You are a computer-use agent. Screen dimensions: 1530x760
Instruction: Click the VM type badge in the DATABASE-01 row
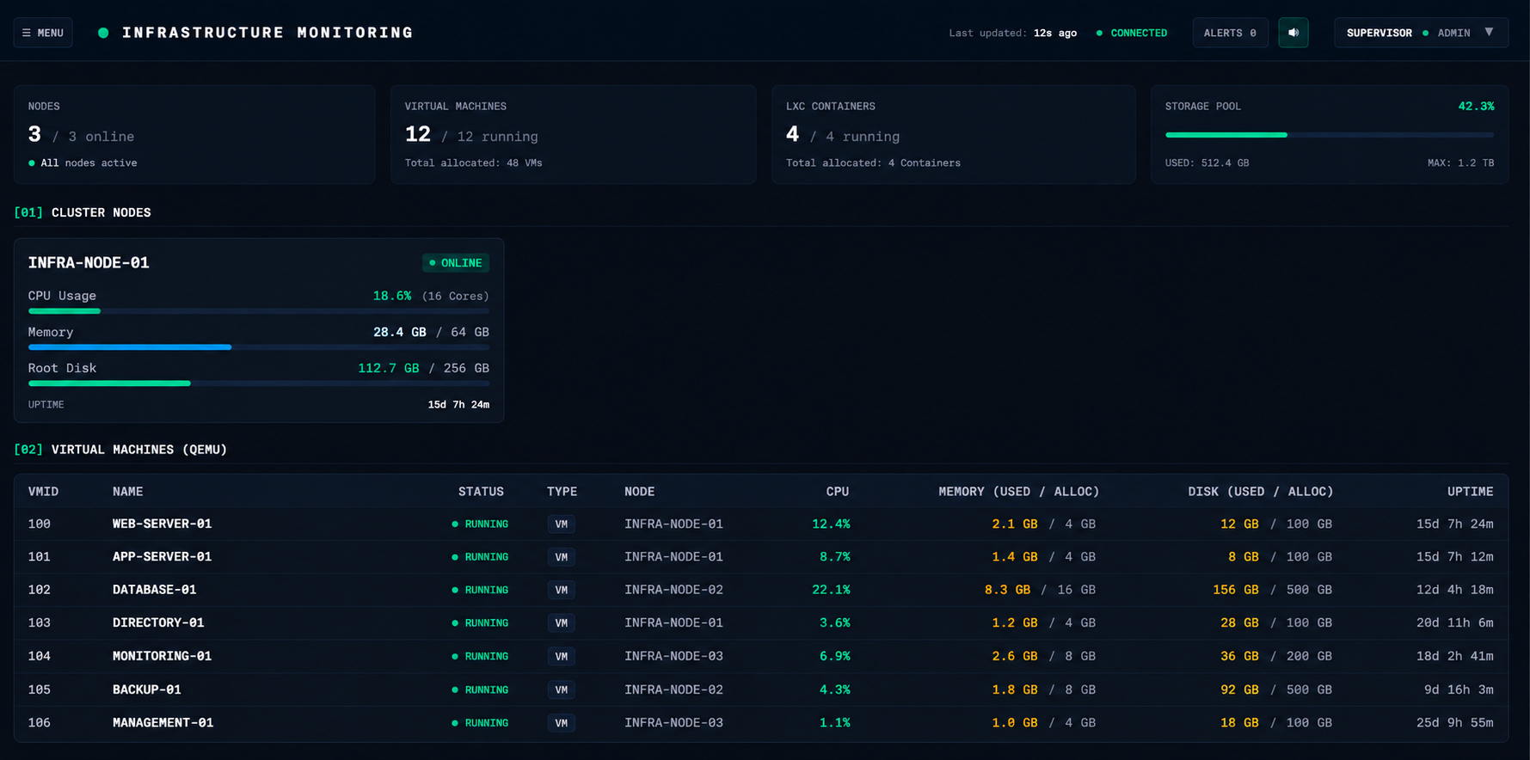pos(562,590)
